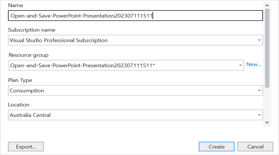Click the Plan Type dropdown arrow
The width and height of the screenshot is (279, 155).
point(259,90)
